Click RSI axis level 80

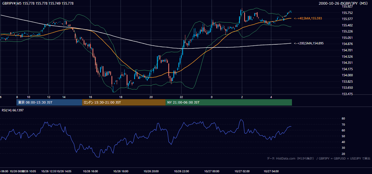[343, 119]
